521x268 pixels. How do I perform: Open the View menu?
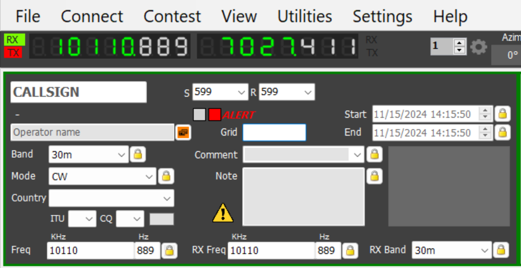click(x=239, y=16)
